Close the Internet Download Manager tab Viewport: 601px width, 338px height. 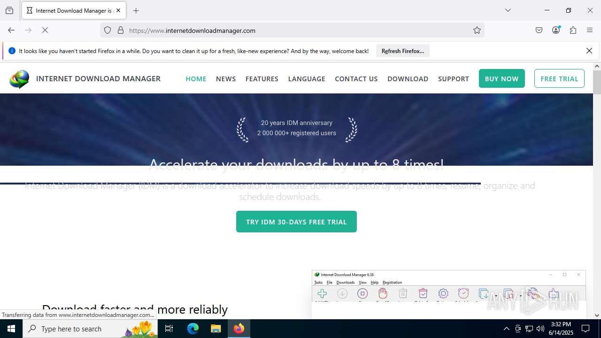click(118, 10)
